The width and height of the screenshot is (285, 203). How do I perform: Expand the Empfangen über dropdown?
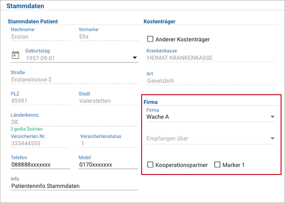point(210,139)
